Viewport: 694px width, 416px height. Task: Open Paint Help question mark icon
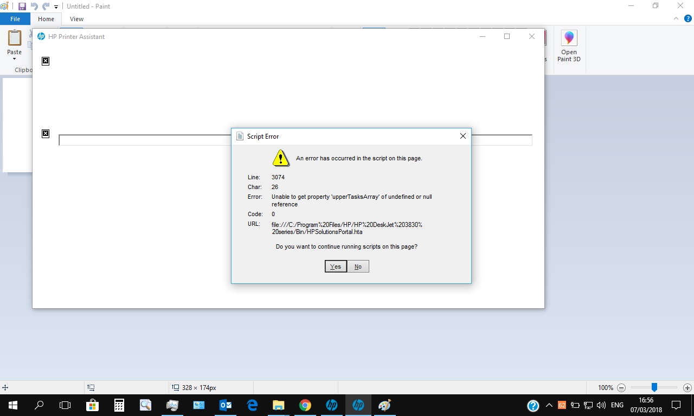coord(688,18)
